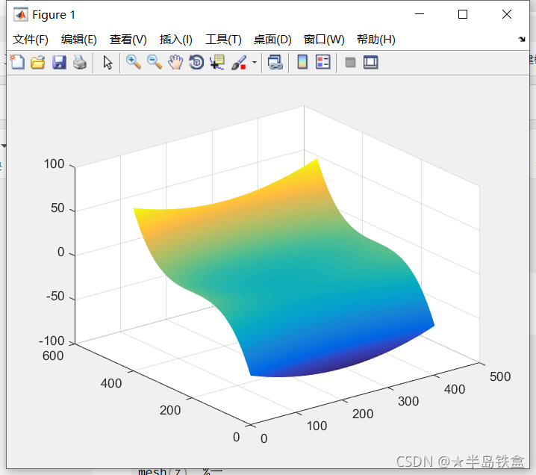This screenshot has width=536, height=475.
Task: Open the 帮助(H) menu
Action: (x=375, y=40)
